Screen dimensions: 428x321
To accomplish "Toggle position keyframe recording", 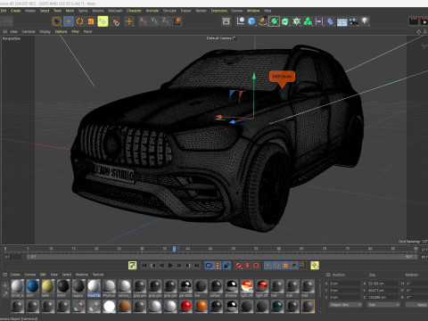I will tap(267, 265).
